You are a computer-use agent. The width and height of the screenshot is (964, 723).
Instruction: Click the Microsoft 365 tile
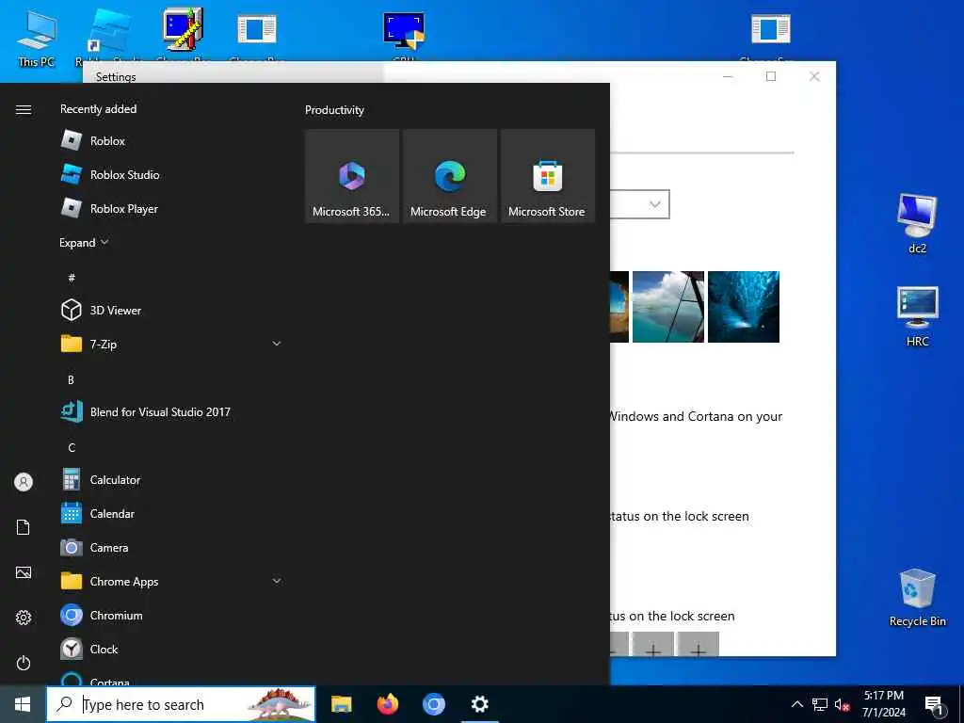[352, 176]
